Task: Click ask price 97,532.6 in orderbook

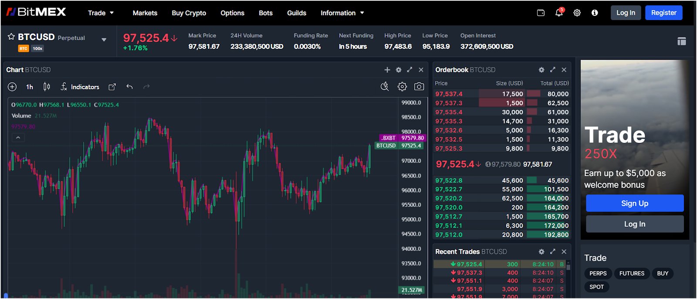Action: pos(449,130)
